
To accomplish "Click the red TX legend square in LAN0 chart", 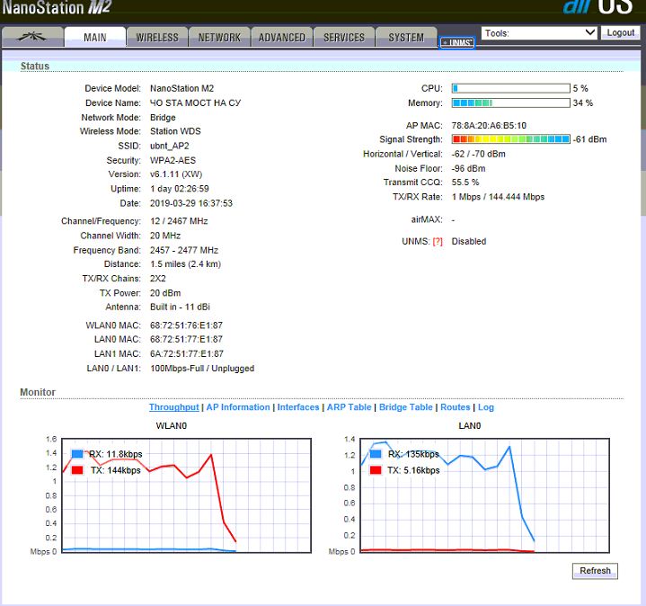I will [x=376, y=470].
